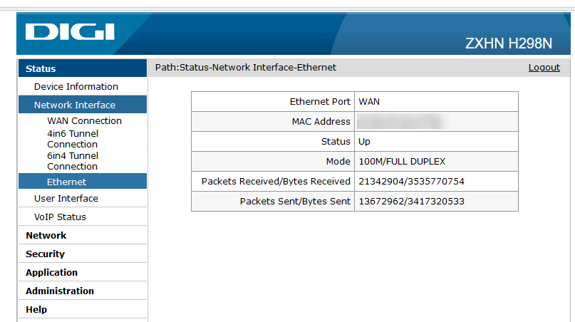Select the Ethernet item in the sidebar
Screen dimensions: 575x322
tap(83, 181)
